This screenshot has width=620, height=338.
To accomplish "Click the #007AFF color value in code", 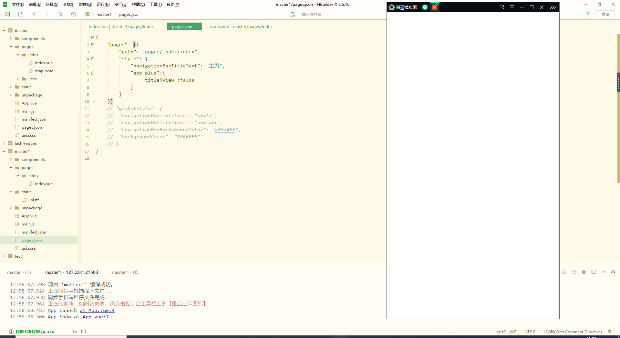I will click(225, 130).
